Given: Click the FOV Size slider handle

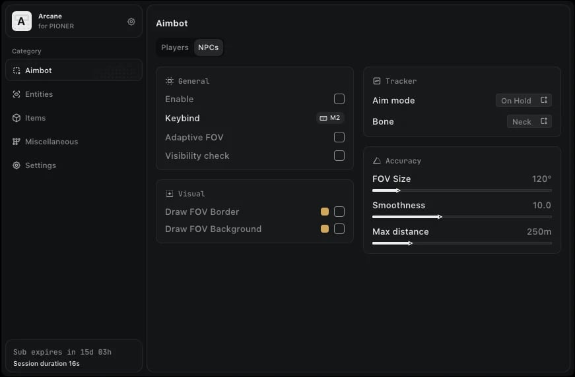Looking at the screenshot, I should click(x=397, y=190).
